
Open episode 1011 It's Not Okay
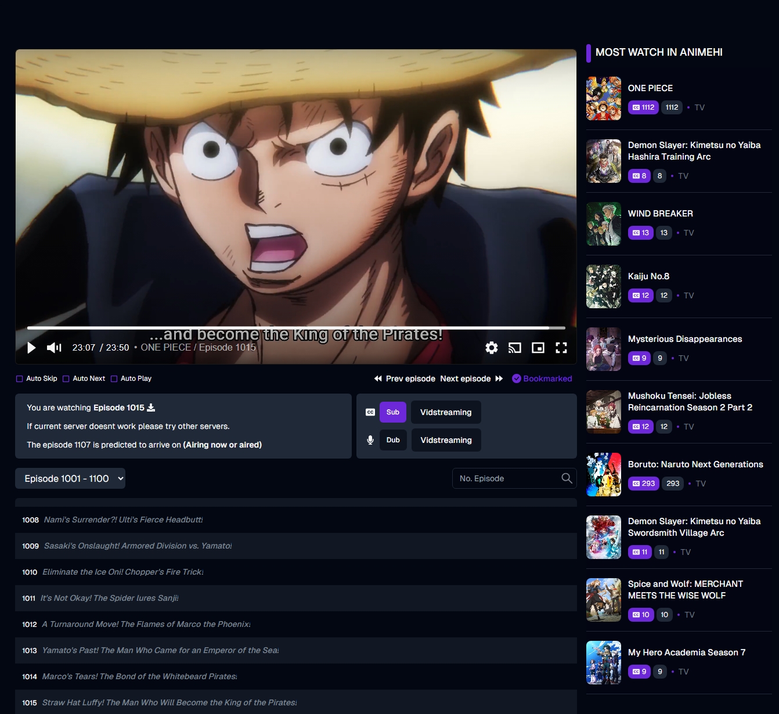pyautogui.click(x=296, y=598)
